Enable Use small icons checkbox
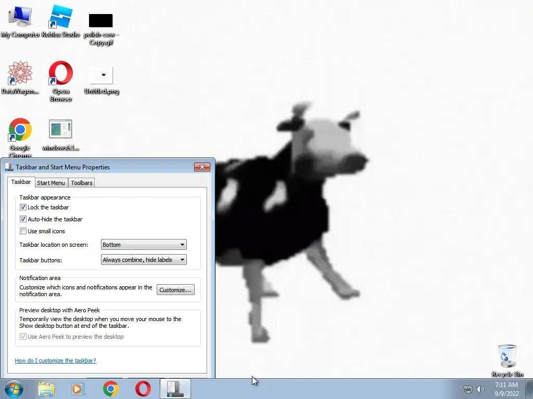The height and width of the screenshot is (399, 533). (x=23, y=231)
